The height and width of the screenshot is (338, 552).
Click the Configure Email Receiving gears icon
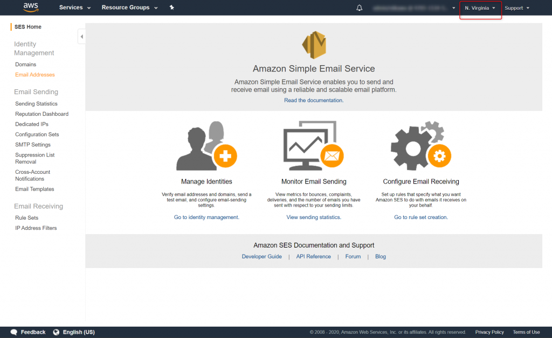point(421,146)
